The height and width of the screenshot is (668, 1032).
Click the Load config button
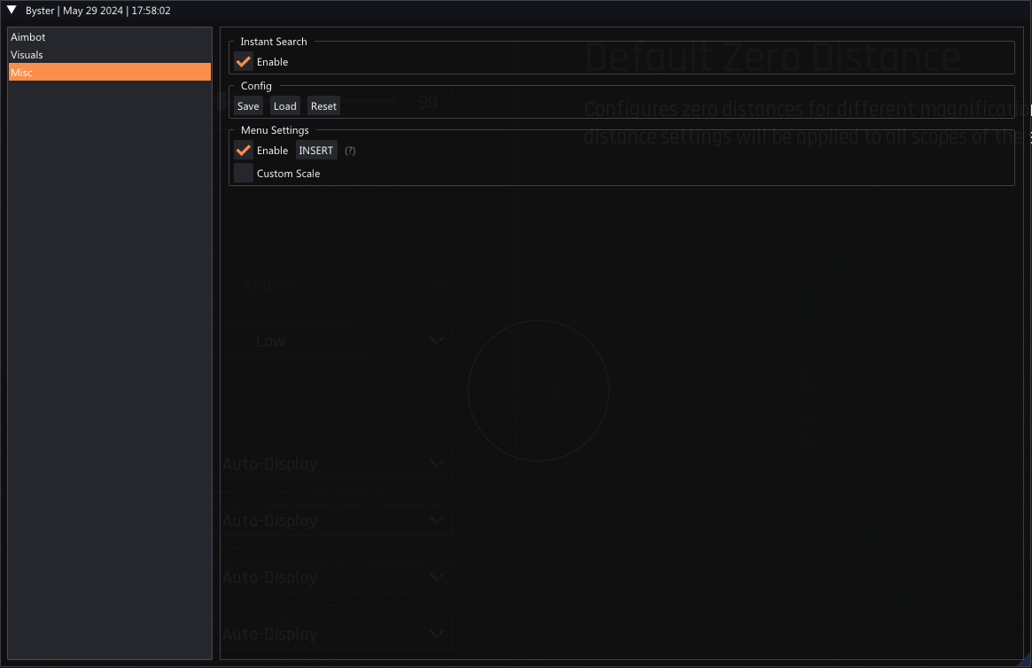click(x=285, y=106)
